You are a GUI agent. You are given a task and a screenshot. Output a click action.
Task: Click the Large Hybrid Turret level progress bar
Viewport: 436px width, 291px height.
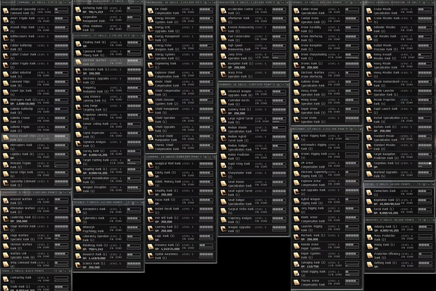point(279,119)
